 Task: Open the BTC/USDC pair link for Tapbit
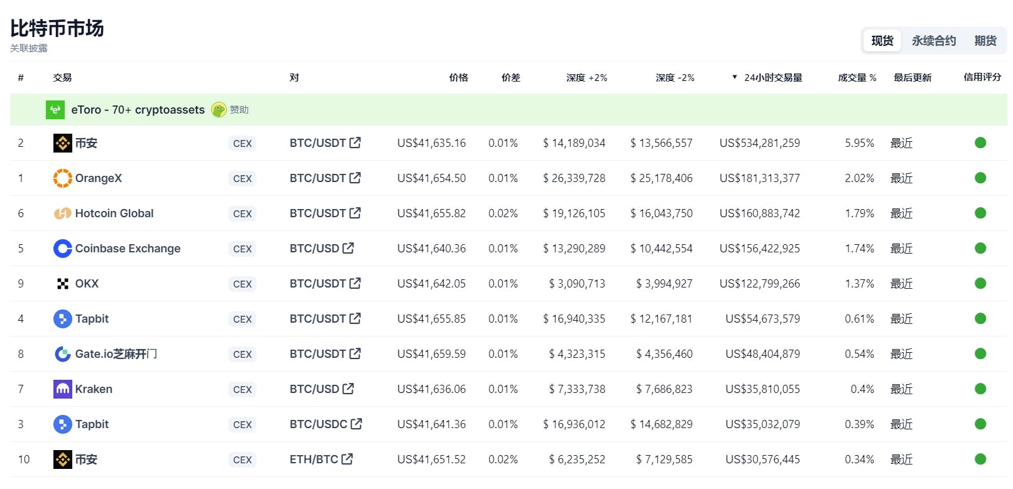(x=318, y=424)
